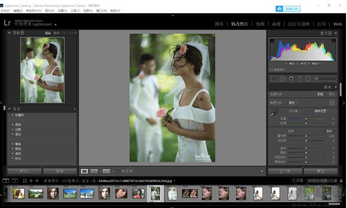Click the Reset (复位) button
Viewport: 347px width, 208px height.
click(x=320, y=171)
